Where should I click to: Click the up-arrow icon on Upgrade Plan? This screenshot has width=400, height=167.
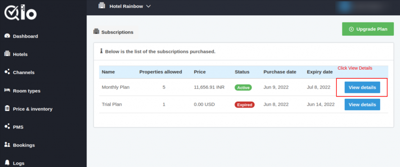point(351,29)
